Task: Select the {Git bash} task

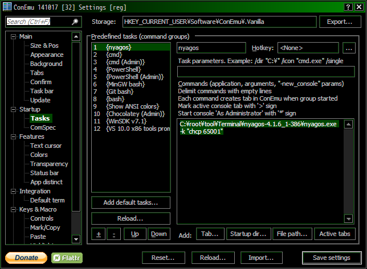Action: [131, 92]
